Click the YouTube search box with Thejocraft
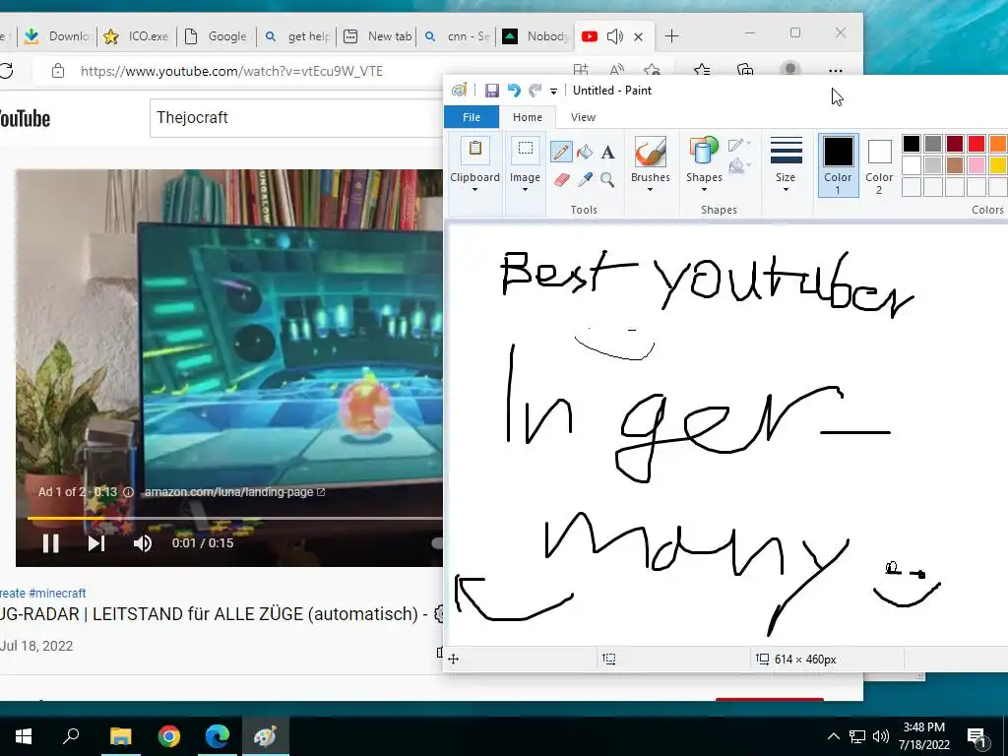Screen dimensions: 1008x756 pos(297,118)
